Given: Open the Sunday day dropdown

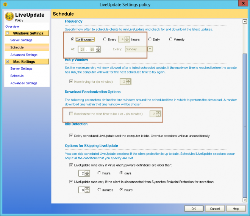Looking at the screenshot, I should 150,49.
